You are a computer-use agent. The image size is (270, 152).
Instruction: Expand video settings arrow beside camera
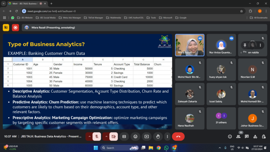point(106,137)
